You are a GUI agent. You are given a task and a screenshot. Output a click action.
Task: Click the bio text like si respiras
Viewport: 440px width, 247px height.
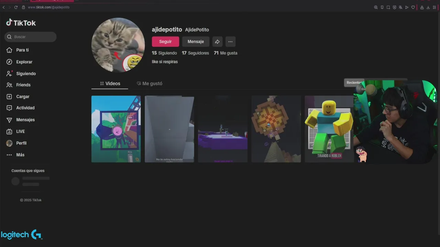165,62
